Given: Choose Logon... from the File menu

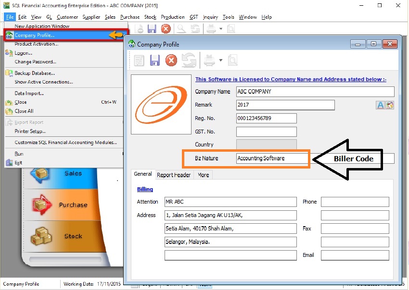Looking at the screenshot, I should [x=64, y=53].
